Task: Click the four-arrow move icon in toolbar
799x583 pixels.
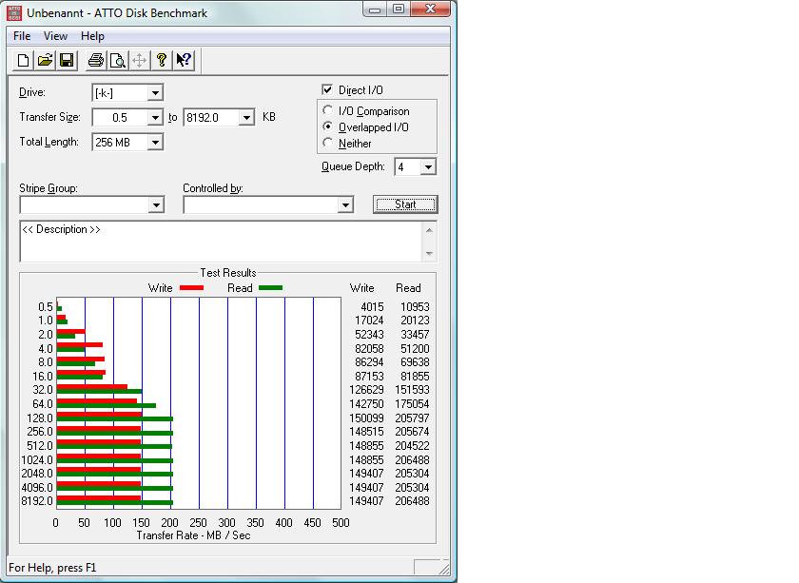Action: pyautogui.click(x=139, y=61)
